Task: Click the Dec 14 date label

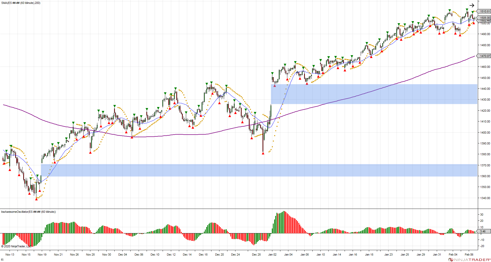Action: tap(187, 255)
